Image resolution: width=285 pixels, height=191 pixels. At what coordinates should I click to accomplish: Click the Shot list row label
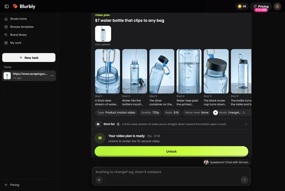pyautogui.click(x=109, y=124)
